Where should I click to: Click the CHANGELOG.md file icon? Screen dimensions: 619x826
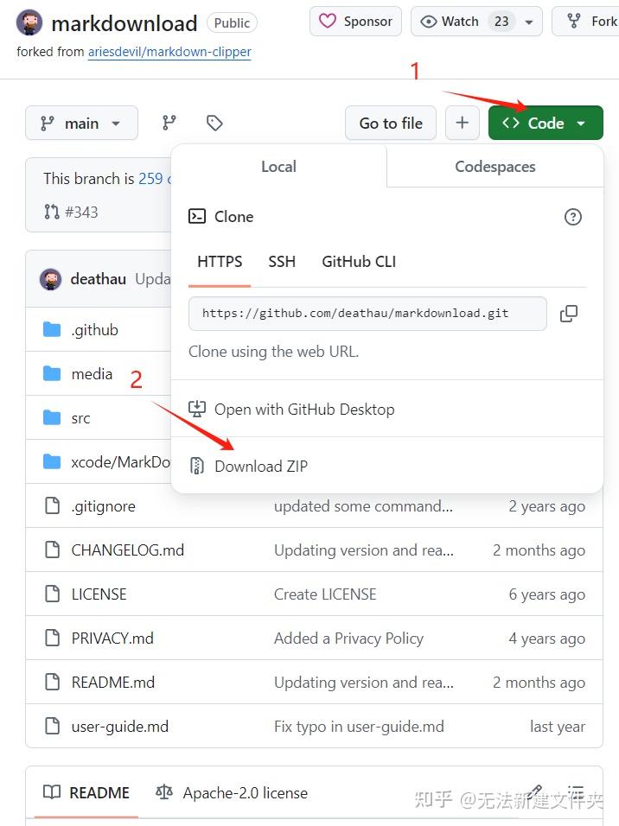pos(52,550)
